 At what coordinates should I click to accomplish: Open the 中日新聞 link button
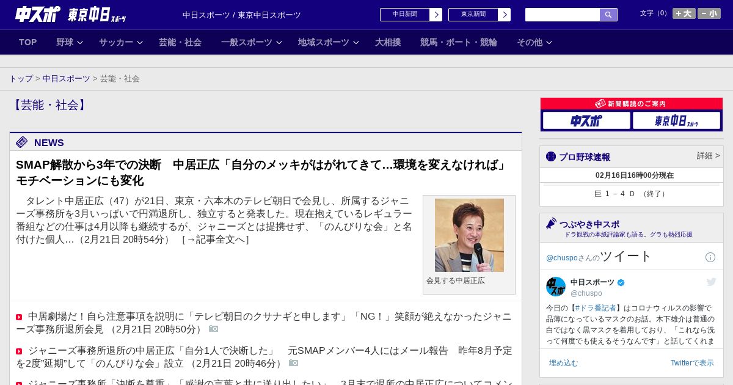click(x=405, y=15)
